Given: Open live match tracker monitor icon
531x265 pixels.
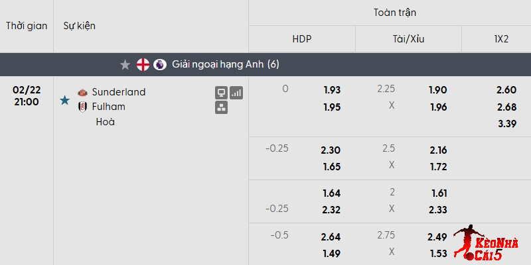Looking at the screenshot, I should point(222,93).
